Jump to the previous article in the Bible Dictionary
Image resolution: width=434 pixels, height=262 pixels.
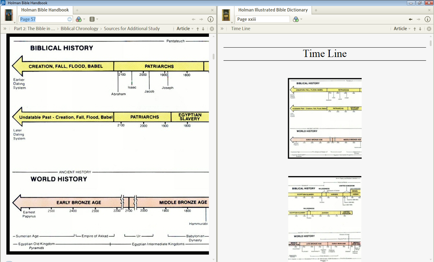coord(415,29)
